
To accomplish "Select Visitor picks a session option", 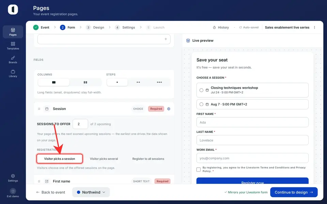I will (x=60, y=159).
